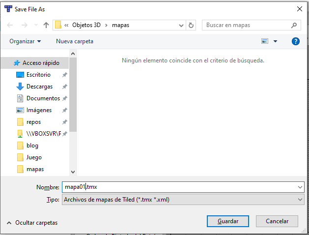Click the up-directory arrow icon
The width and height of the screenshot is (309, 235).
(46, 25)
